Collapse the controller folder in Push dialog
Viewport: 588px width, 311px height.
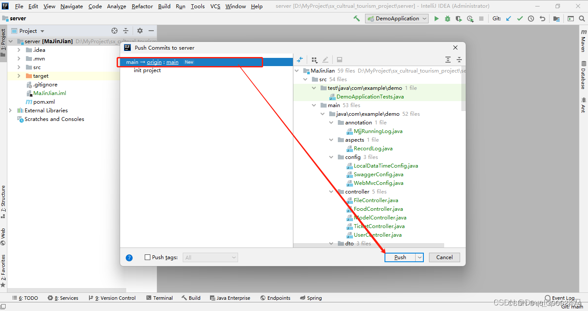pos(331,192)
